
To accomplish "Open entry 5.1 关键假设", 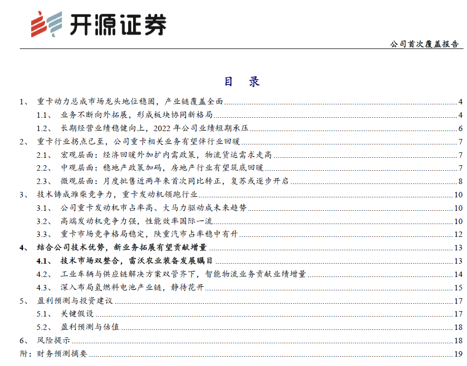I will tap(250, 314).
